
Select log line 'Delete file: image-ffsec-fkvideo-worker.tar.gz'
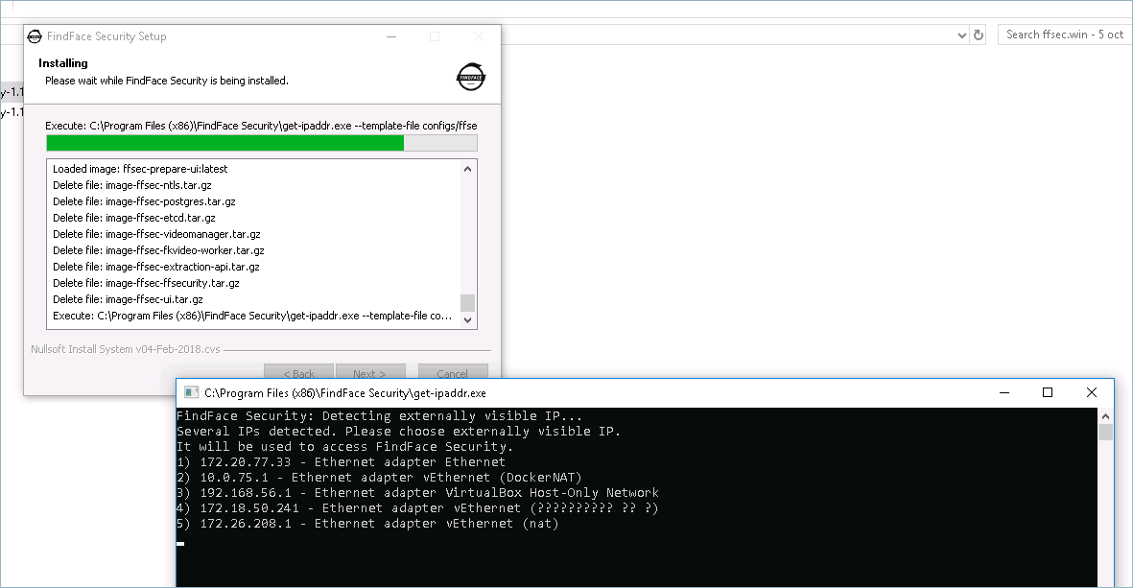point(158,250)
